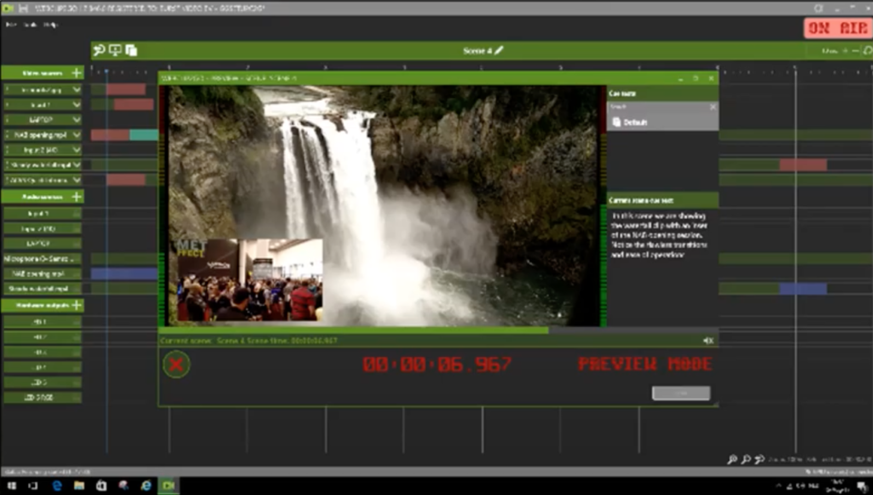Screen dimensions: 873x495
Task: Click the green preview progress bar
Action: pos(358,330)
